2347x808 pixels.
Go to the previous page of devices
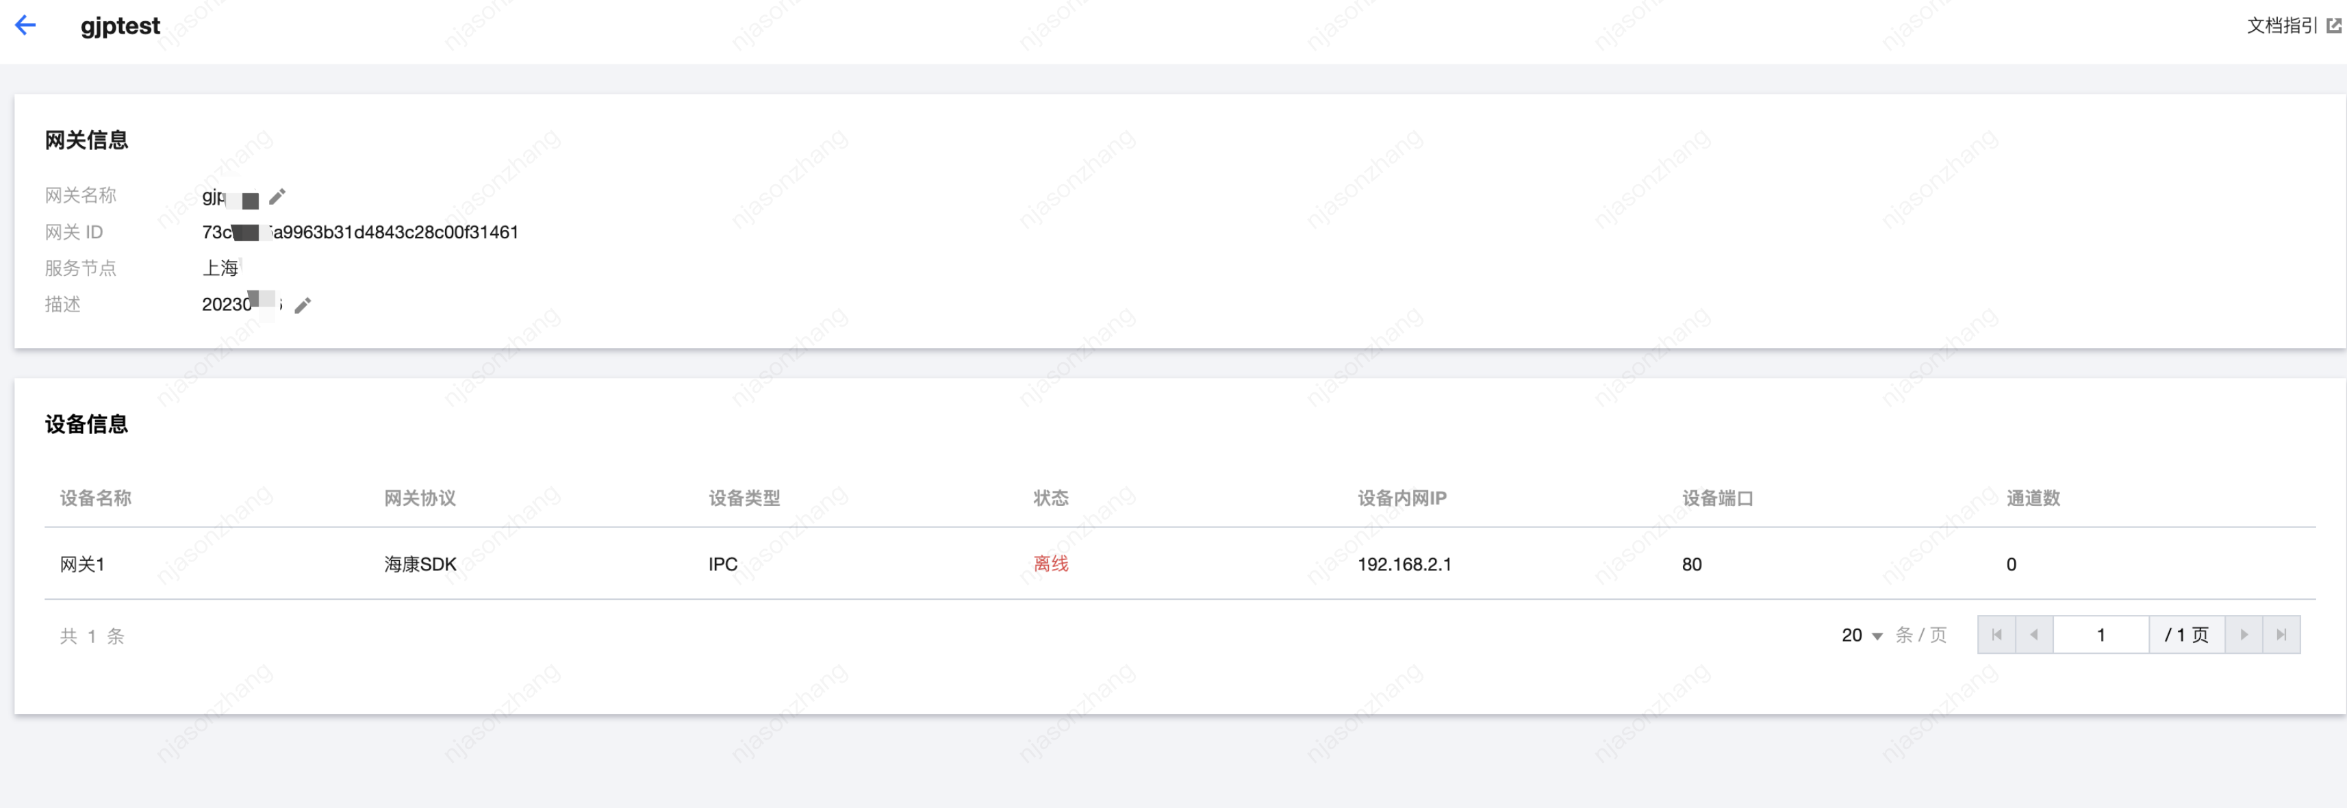click(2033, 635)
